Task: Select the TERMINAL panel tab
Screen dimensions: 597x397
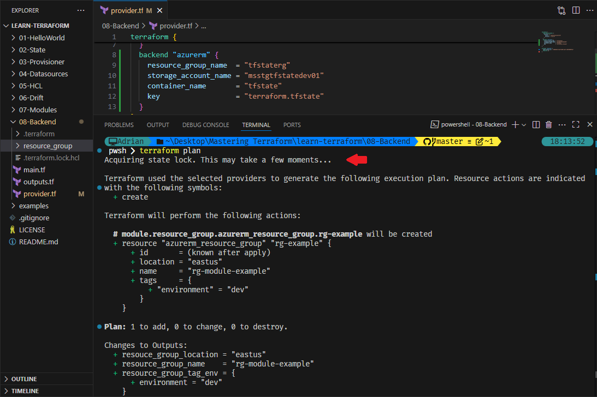Action: coord(256,125)
